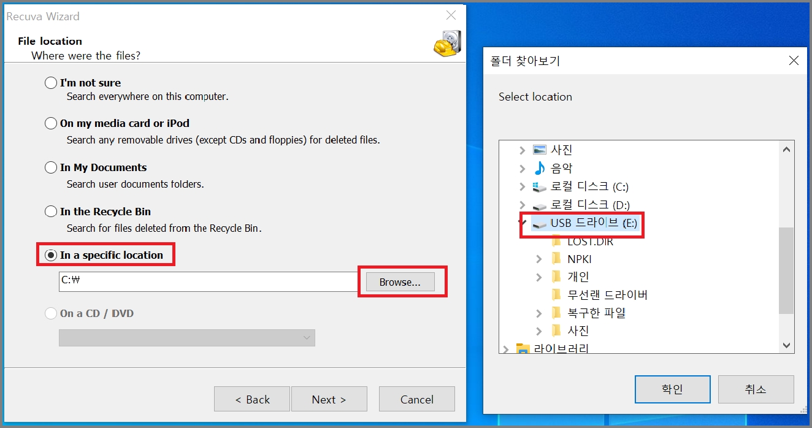Viewport: 812px width, 428px height.
Task: Expand the 음악 music folder node
Action: tap(522, 168)
